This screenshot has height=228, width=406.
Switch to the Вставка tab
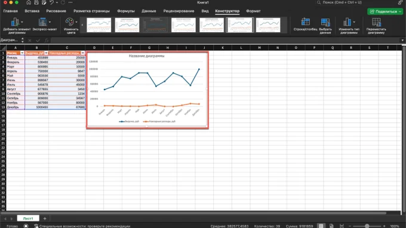(x=32, y=11)
